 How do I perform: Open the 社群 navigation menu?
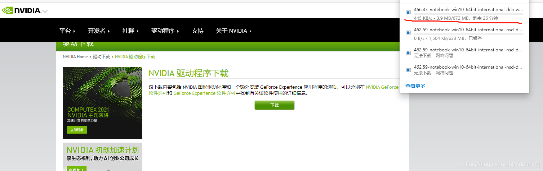tap(131, 31)
